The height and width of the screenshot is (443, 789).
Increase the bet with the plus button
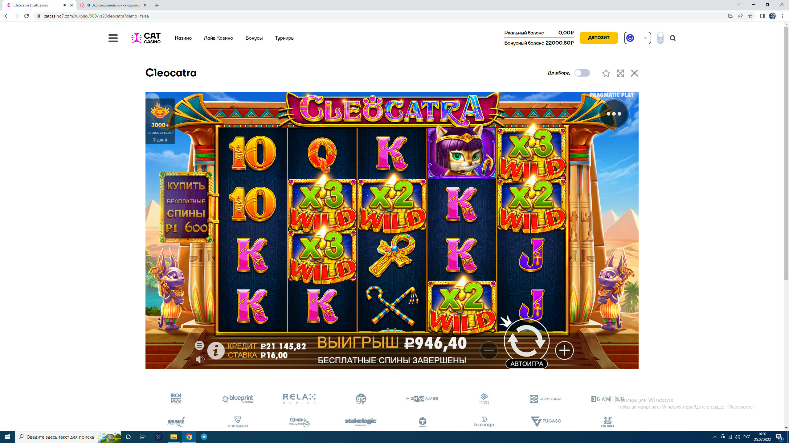pos(564,350)
